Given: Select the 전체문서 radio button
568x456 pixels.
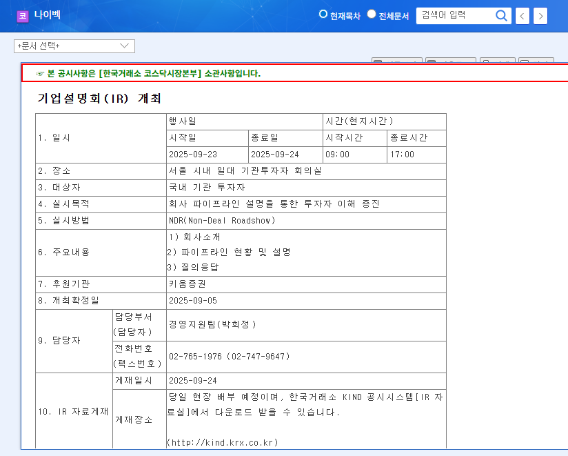Looking at the screenshot, I should point(372,14).
